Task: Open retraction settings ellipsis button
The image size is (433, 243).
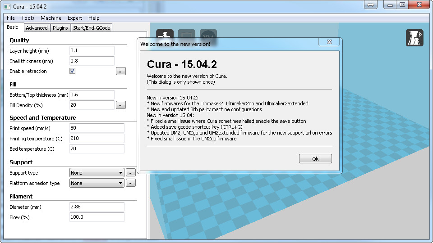Action: pyautogui.click(x=121, y=72)
